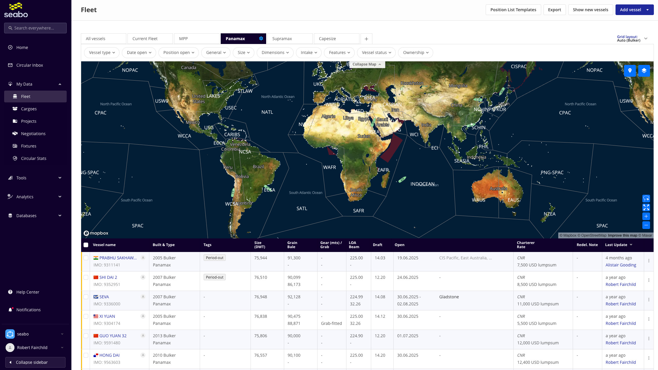
Task: Toggle map fullscreen expand icon
Action: pyautogui.click(x=646, y=207)
